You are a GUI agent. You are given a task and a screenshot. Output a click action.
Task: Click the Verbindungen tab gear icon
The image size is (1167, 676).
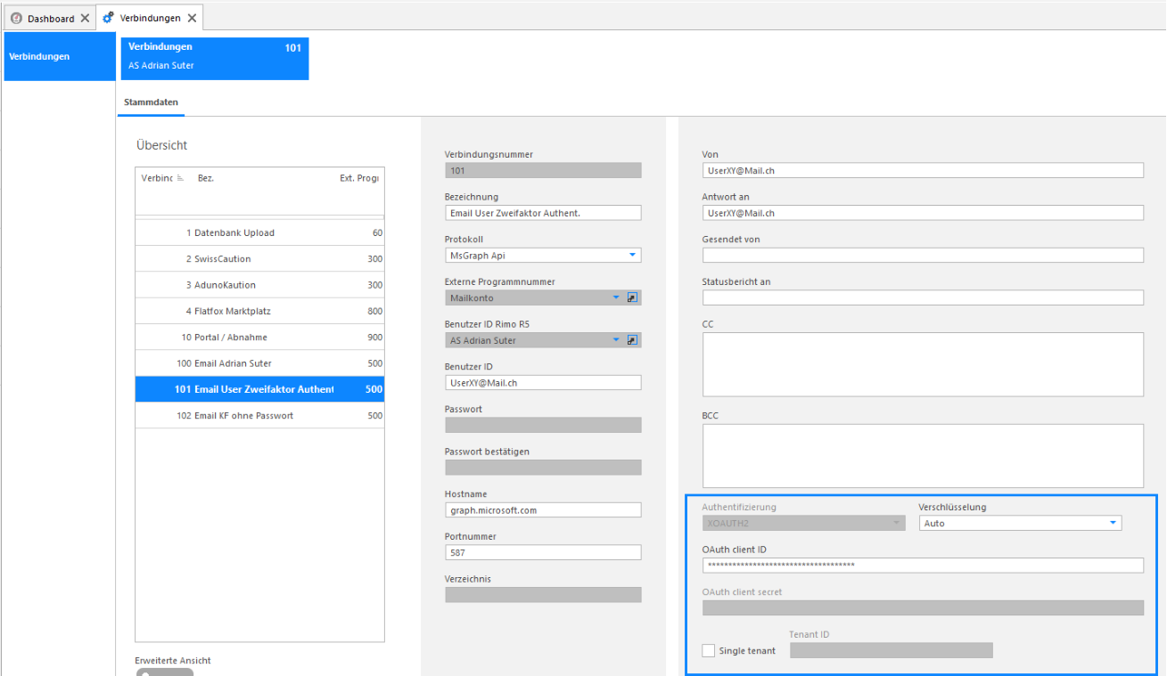[x=109, y=18]
